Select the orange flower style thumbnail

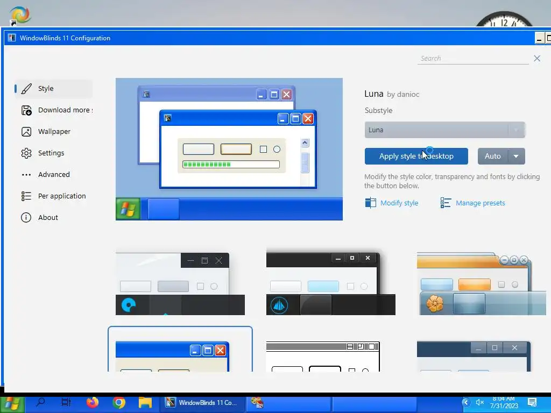coord(482,283)
